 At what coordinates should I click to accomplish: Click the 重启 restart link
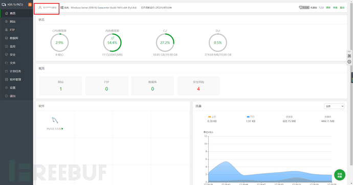pyautogui.click(x=342, y=8)
